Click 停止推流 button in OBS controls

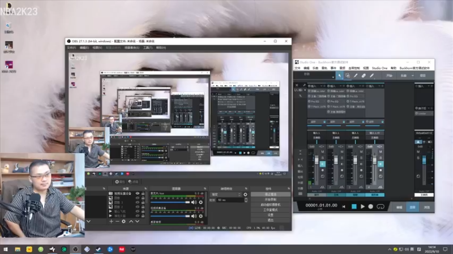coord(271,194)
